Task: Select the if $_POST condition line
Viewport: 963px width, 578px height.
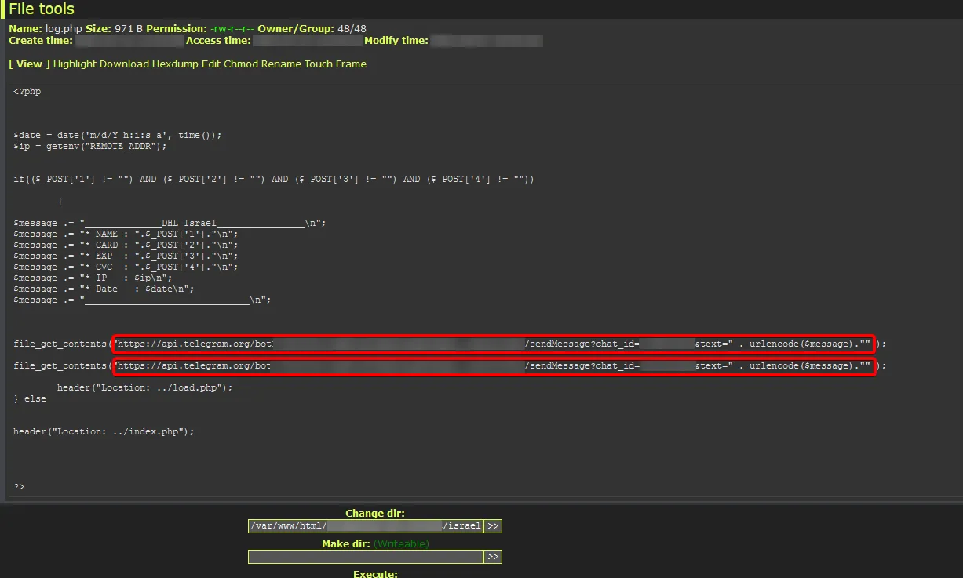Action: [x=274, y=180]
